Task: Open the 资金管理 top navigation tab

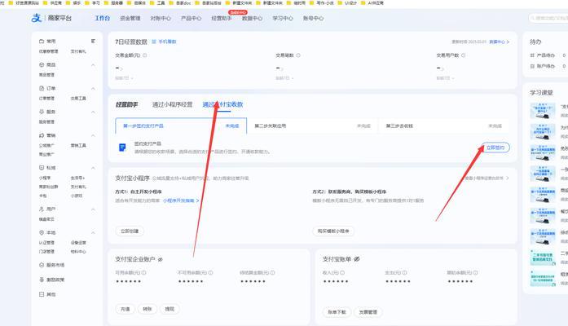Action: point(130,18)
